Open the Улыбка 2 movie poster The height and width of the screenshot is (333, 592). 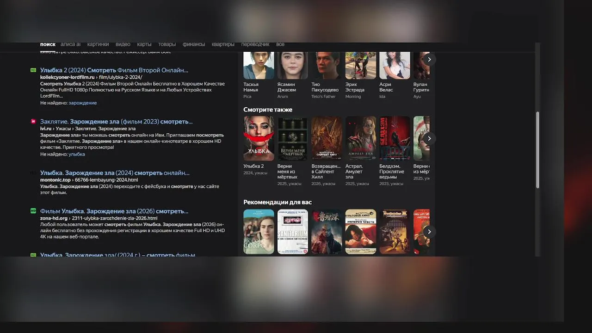coord(259,139)
